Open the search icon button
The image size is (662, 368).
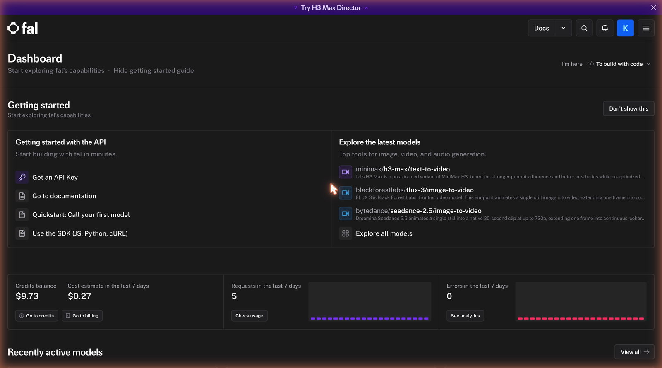tap(584, 28)
